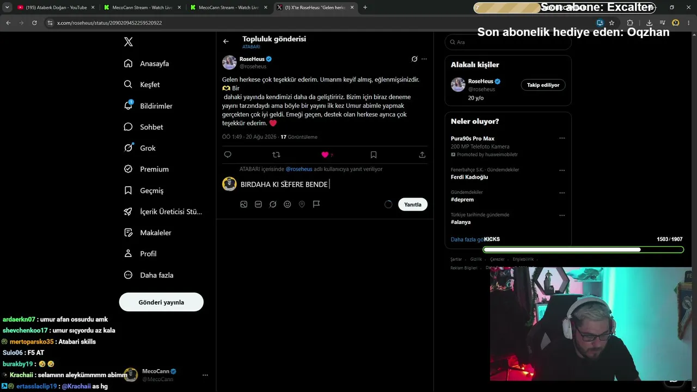
Task: Open the #alanya trending hashtag
Action: (461, 222)
